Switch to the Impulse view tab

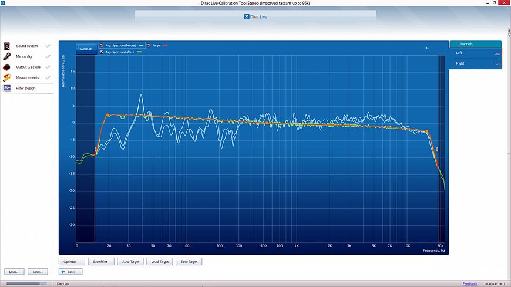[86, 49]
